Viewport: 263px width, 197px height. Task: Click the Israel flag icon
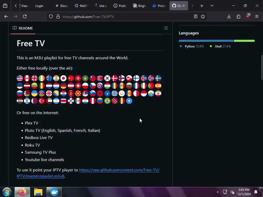pyautogui.click(x=27, y=101)
